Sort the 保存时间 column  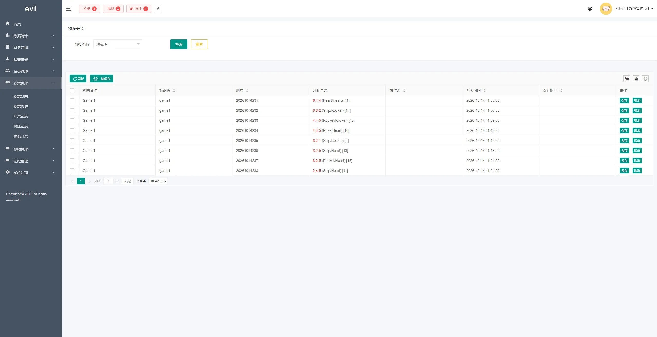point(561,90)
